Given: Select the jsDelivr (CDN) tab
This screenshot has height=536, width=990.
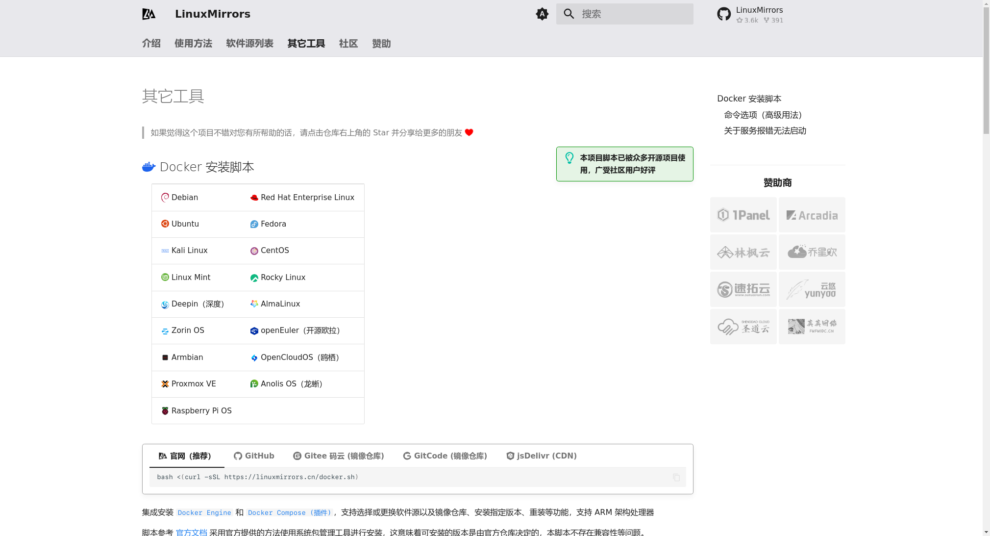Looking at the screenshot, I should click(x=541, y=456).
